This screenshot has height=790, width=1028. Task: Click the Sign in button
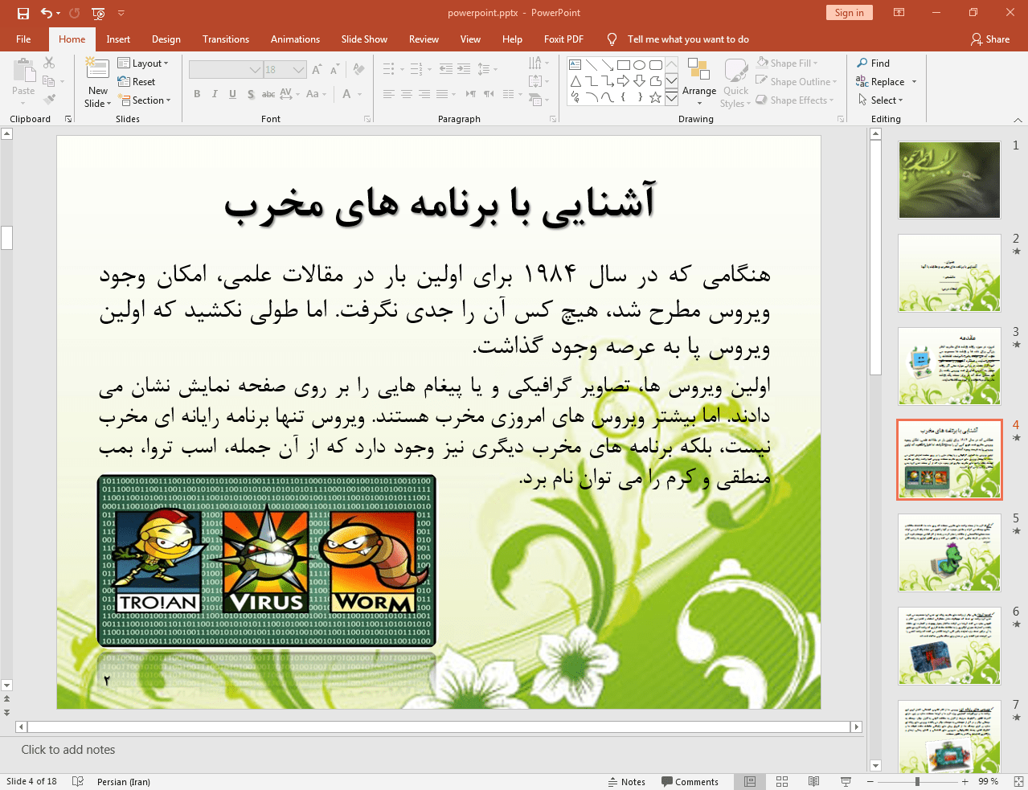pos(849,13)
